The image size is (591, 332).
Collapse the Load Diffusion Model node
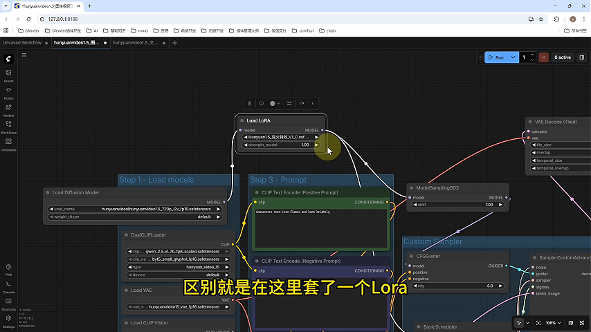pos(48,192)
